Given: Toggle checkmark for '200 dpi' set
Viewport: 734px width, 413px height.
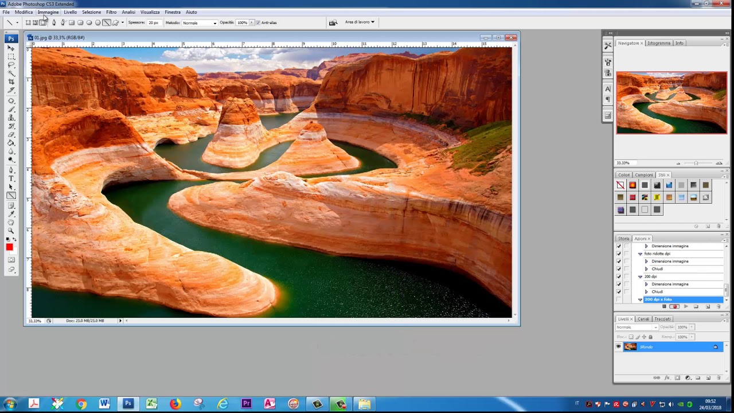Looking at the screenshot, I should click(x=619, y=276).
